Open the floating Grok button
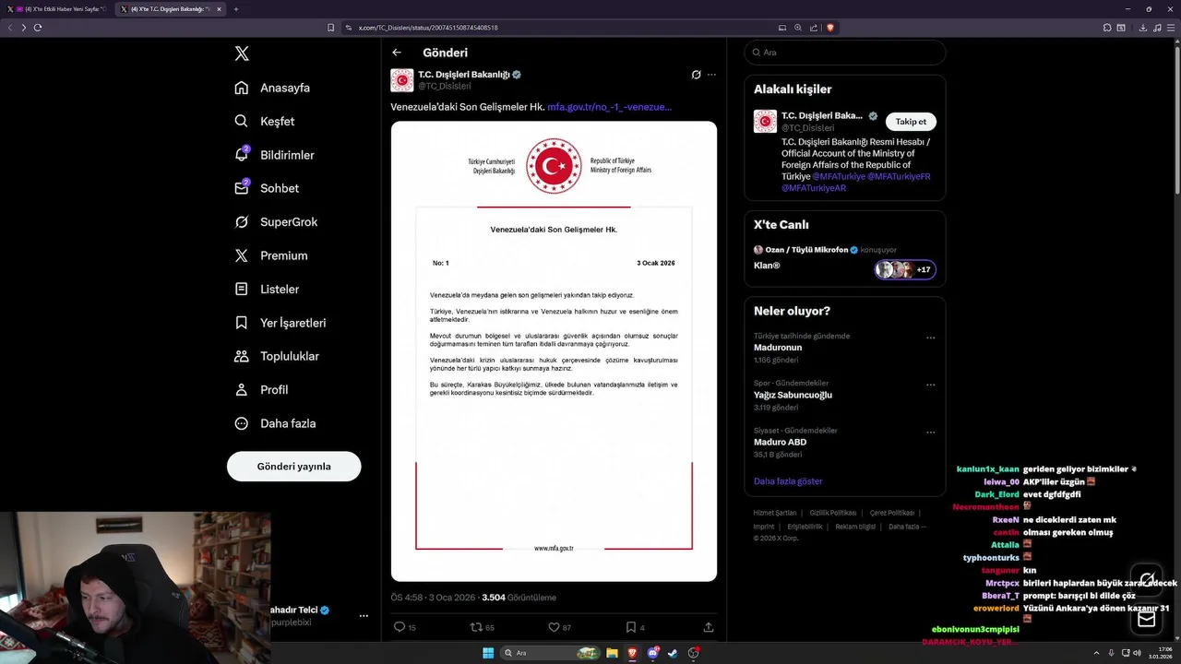Screen dimensions: 1181x664 pos(1147,579)
